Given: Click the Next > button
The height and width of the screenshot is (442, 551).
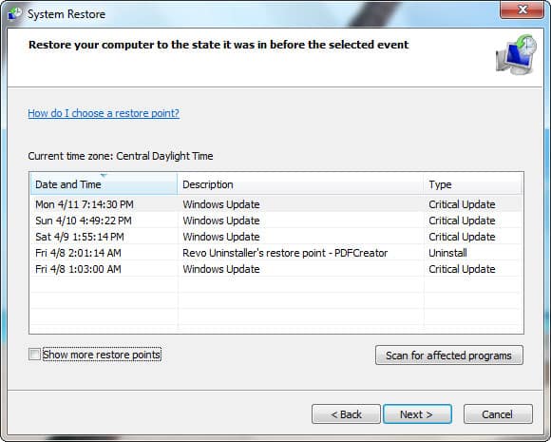Looking at the screenshot, I should (x=417, y=413).
